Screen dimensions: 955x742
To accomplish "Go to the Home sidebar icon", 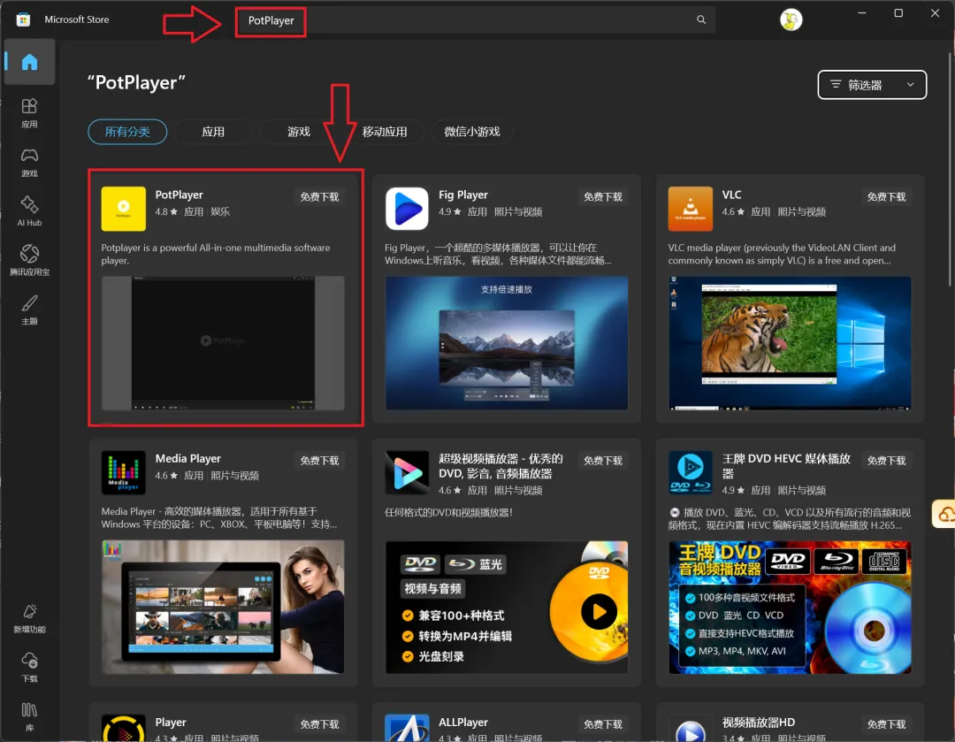I will (29, 62).
